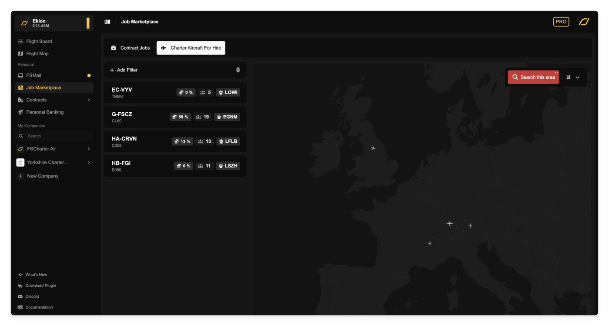This screenshot has height=326, width=609.
Task: Open Personal Banking
Action: pos(44,112)
